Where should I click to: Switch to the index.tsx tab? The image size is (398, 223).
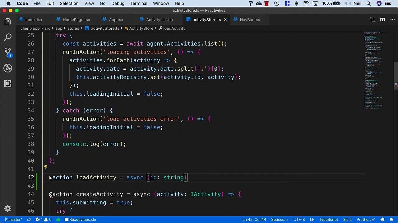[34, 20]
